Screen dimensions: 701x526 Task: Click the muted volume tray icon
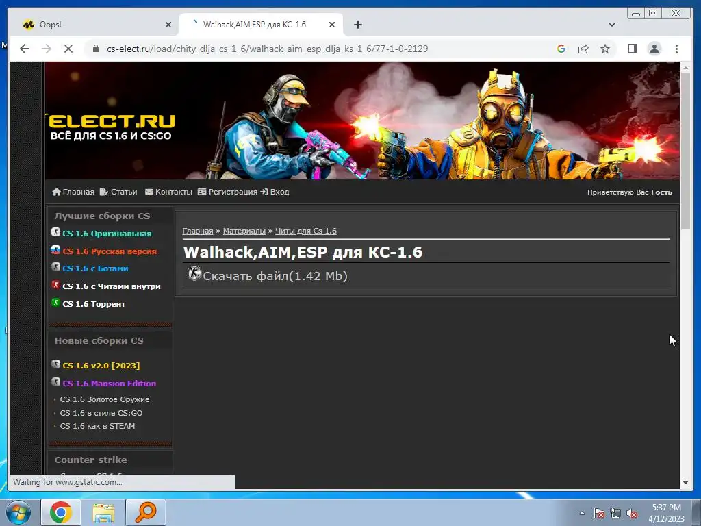632,513
